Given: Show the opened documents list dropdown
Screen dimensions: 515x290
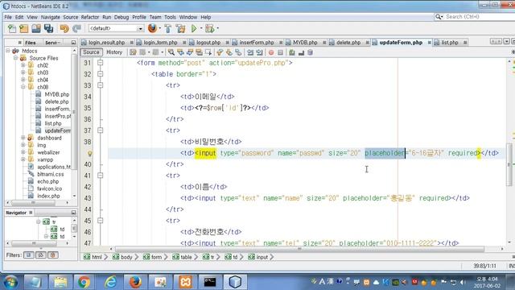Looking at the screenshot, I should click(506, 41).
